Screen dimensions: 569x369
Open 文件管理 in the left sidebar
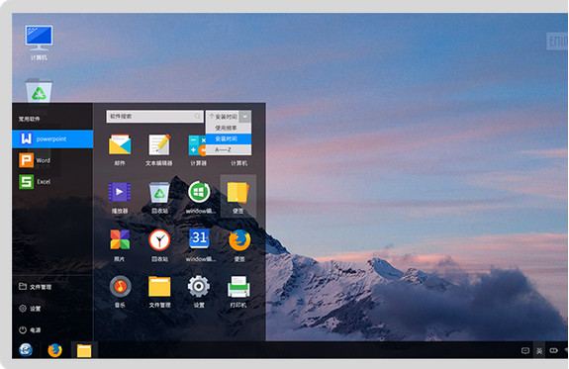(35, 287)
